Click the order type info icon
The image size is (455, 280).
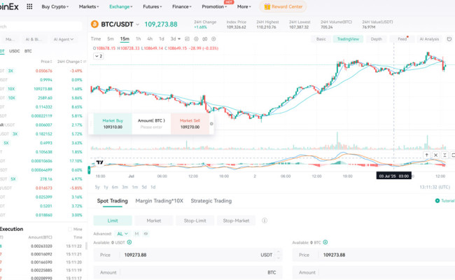(264, 220)
